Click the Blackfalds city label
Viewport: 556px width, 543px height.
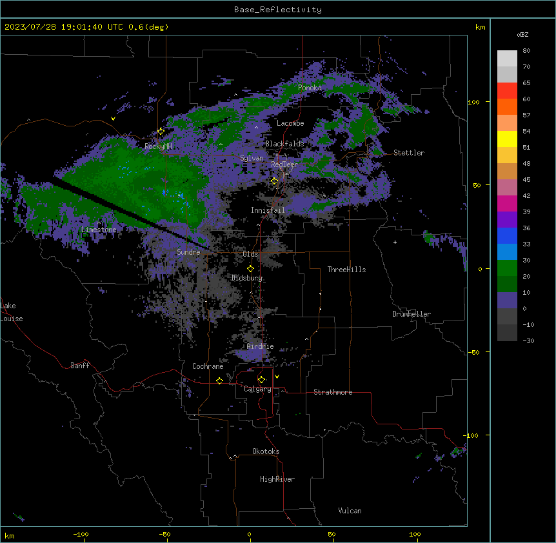pyautogui.click(x=284, y=144)
